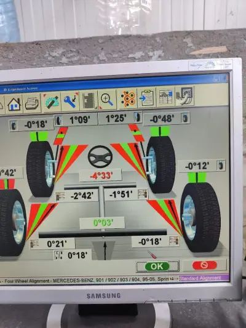Click the hand with monitor icon
The height and width of the screenshot is (328, 246).
[184, 96]
